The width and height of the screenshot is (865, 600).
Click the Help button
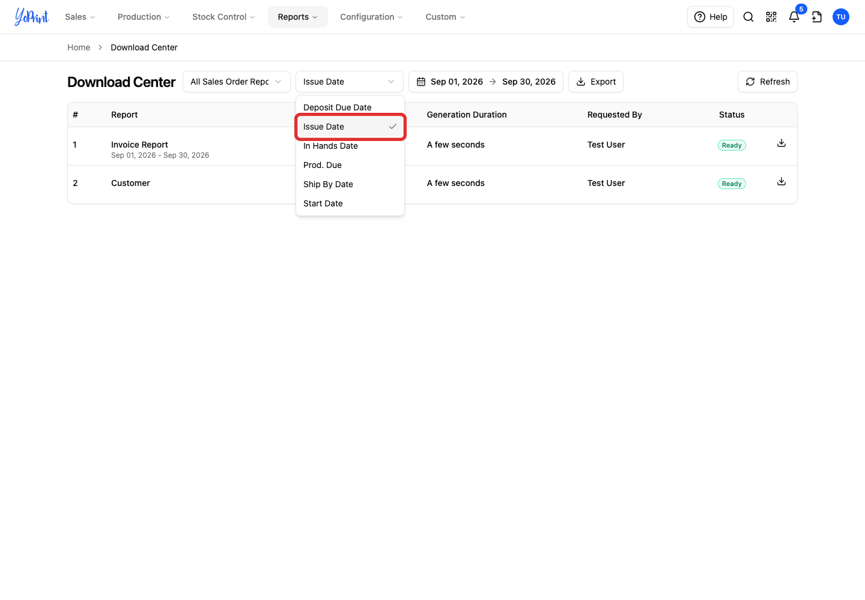(711, 17)
